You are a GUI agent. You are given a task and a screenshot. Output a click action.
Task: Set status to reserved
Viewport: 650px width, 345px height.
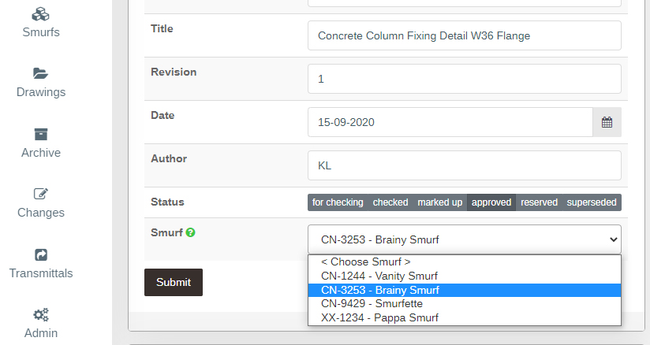(539, 202)
